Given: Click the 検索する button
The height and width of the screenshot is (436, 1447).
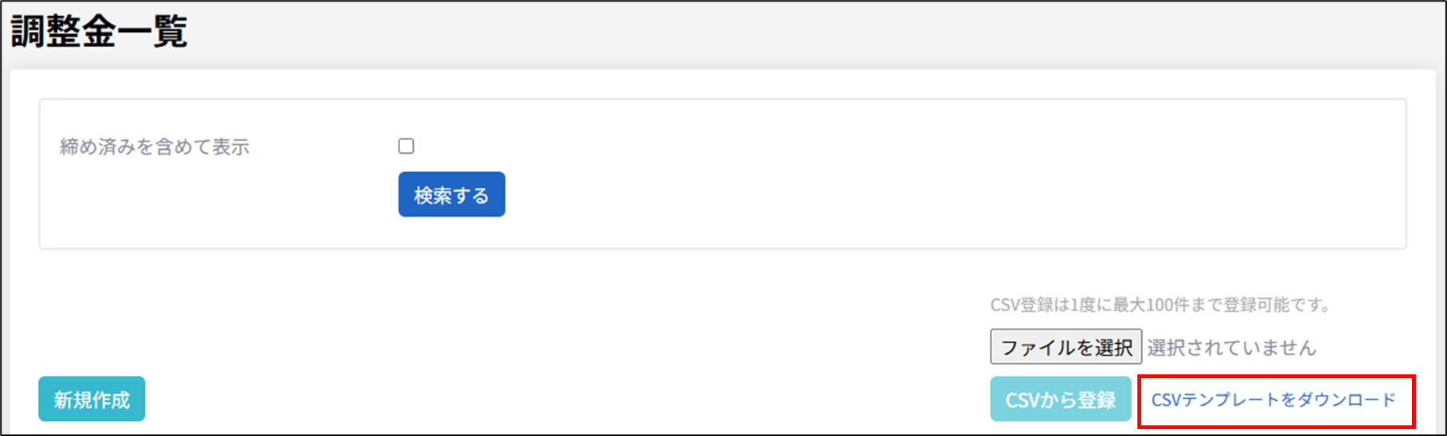Looking at the screenshot, I should click(x=451, y=195).
